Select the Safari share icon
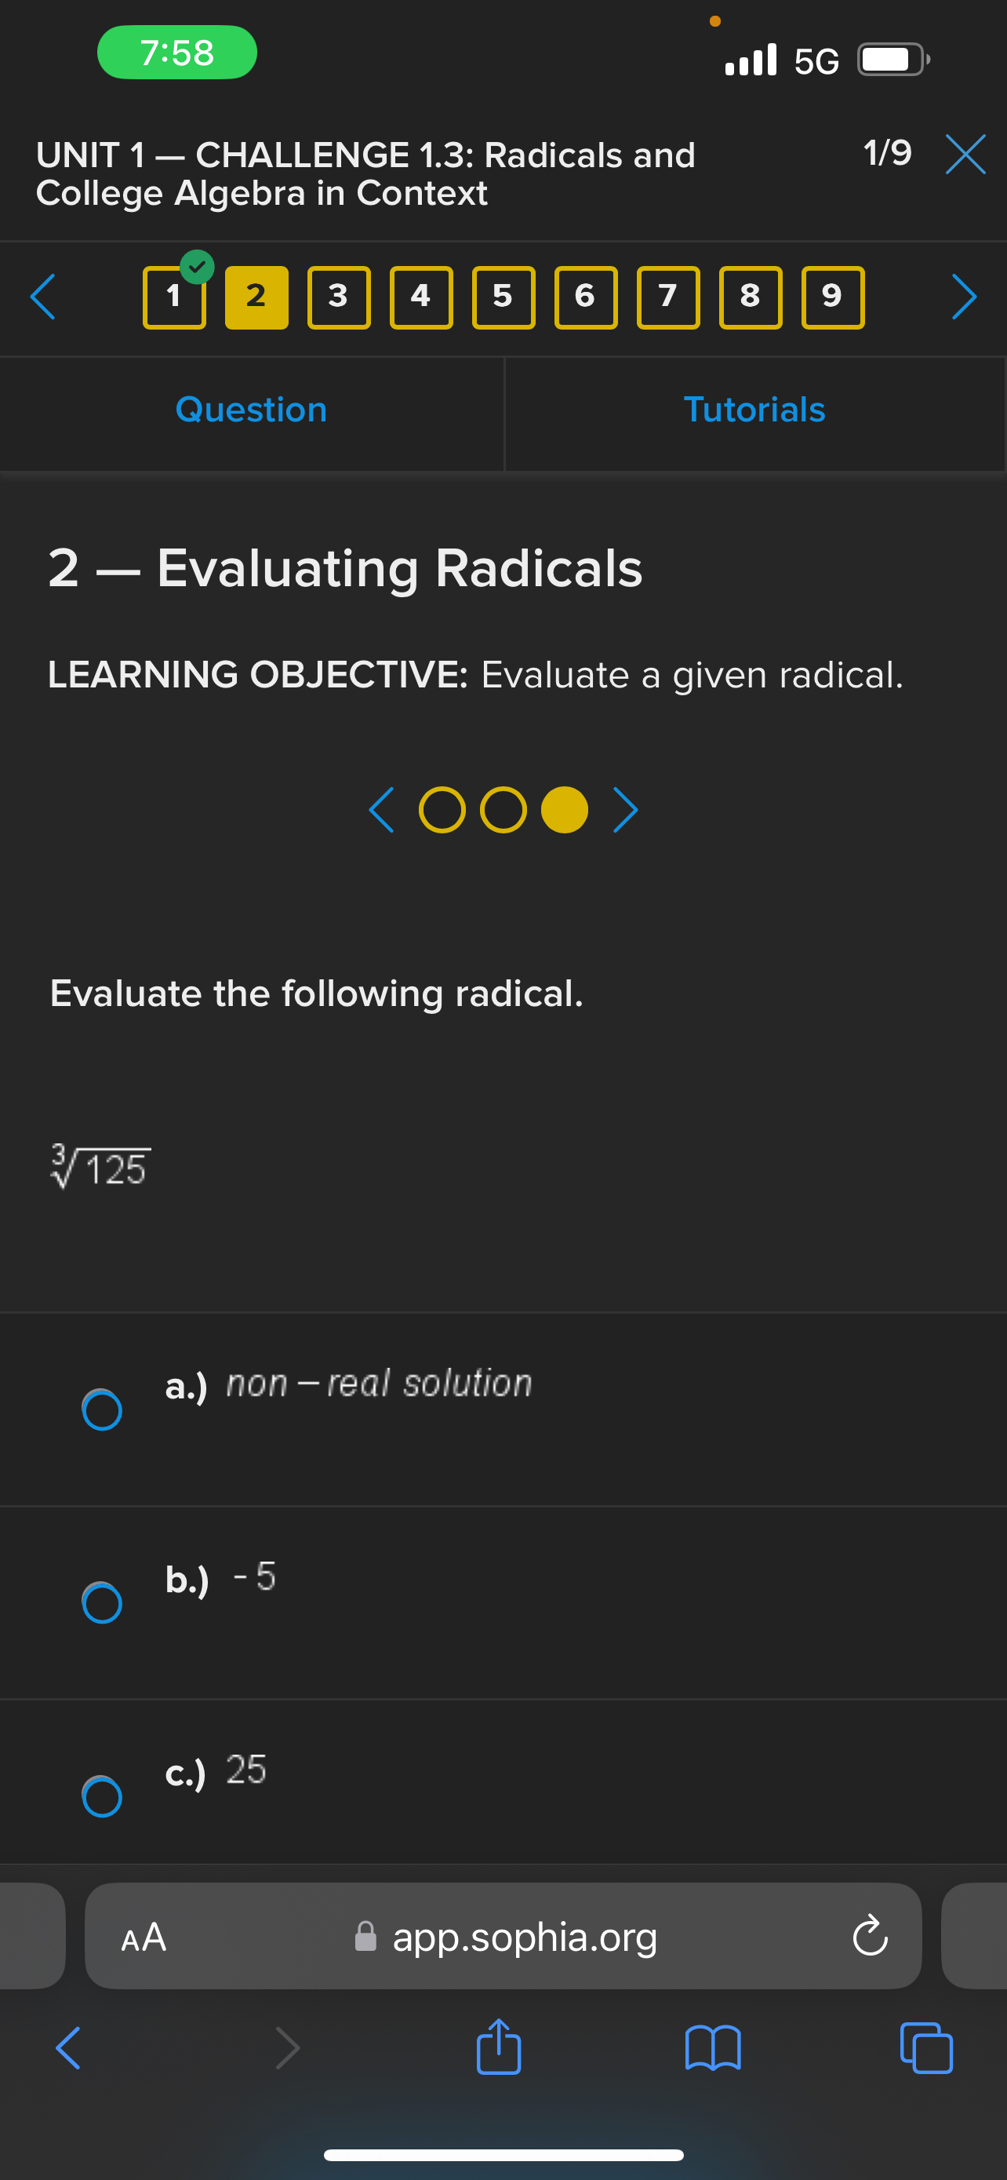 500,2048
